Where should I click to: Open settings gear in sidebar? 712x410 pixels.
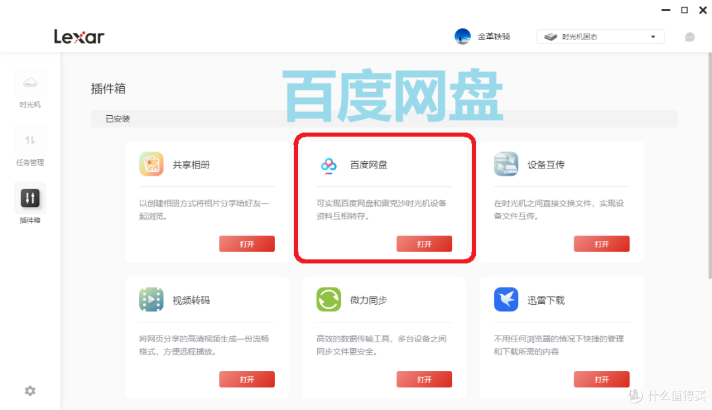(x=30, y=391)
